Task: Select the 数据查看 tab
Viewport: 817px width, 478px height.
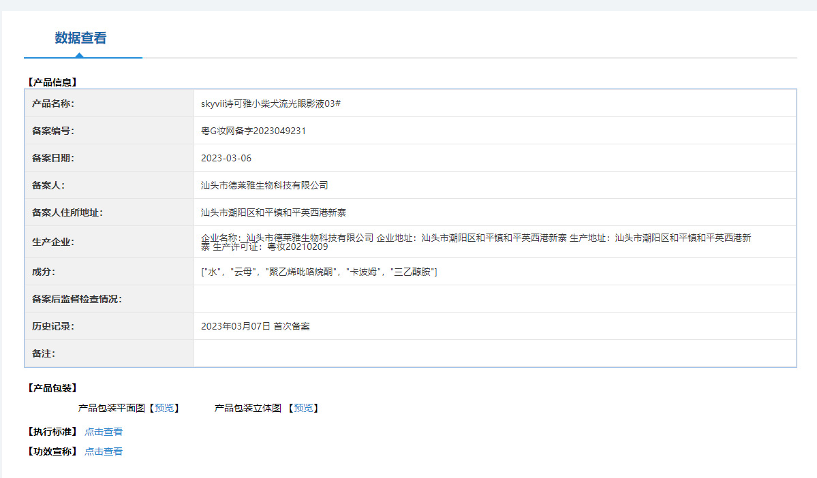Action: 81,38
